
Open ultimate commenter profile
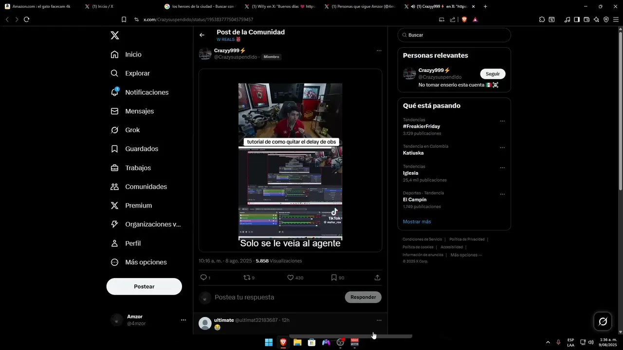224,320
